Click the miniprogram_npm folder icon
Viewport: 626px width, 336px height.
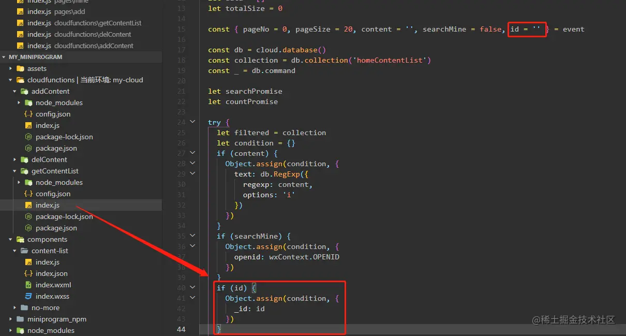point(20,319)
